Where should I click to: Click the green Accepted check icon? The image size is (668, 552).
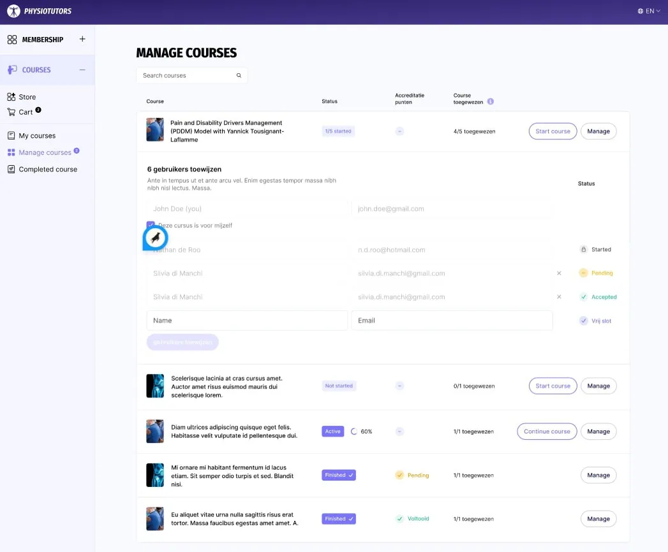[x=584, y=296]
